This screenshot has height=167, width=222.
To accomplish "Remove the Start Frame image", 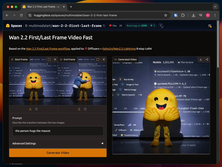I will (x=55, y=59).
